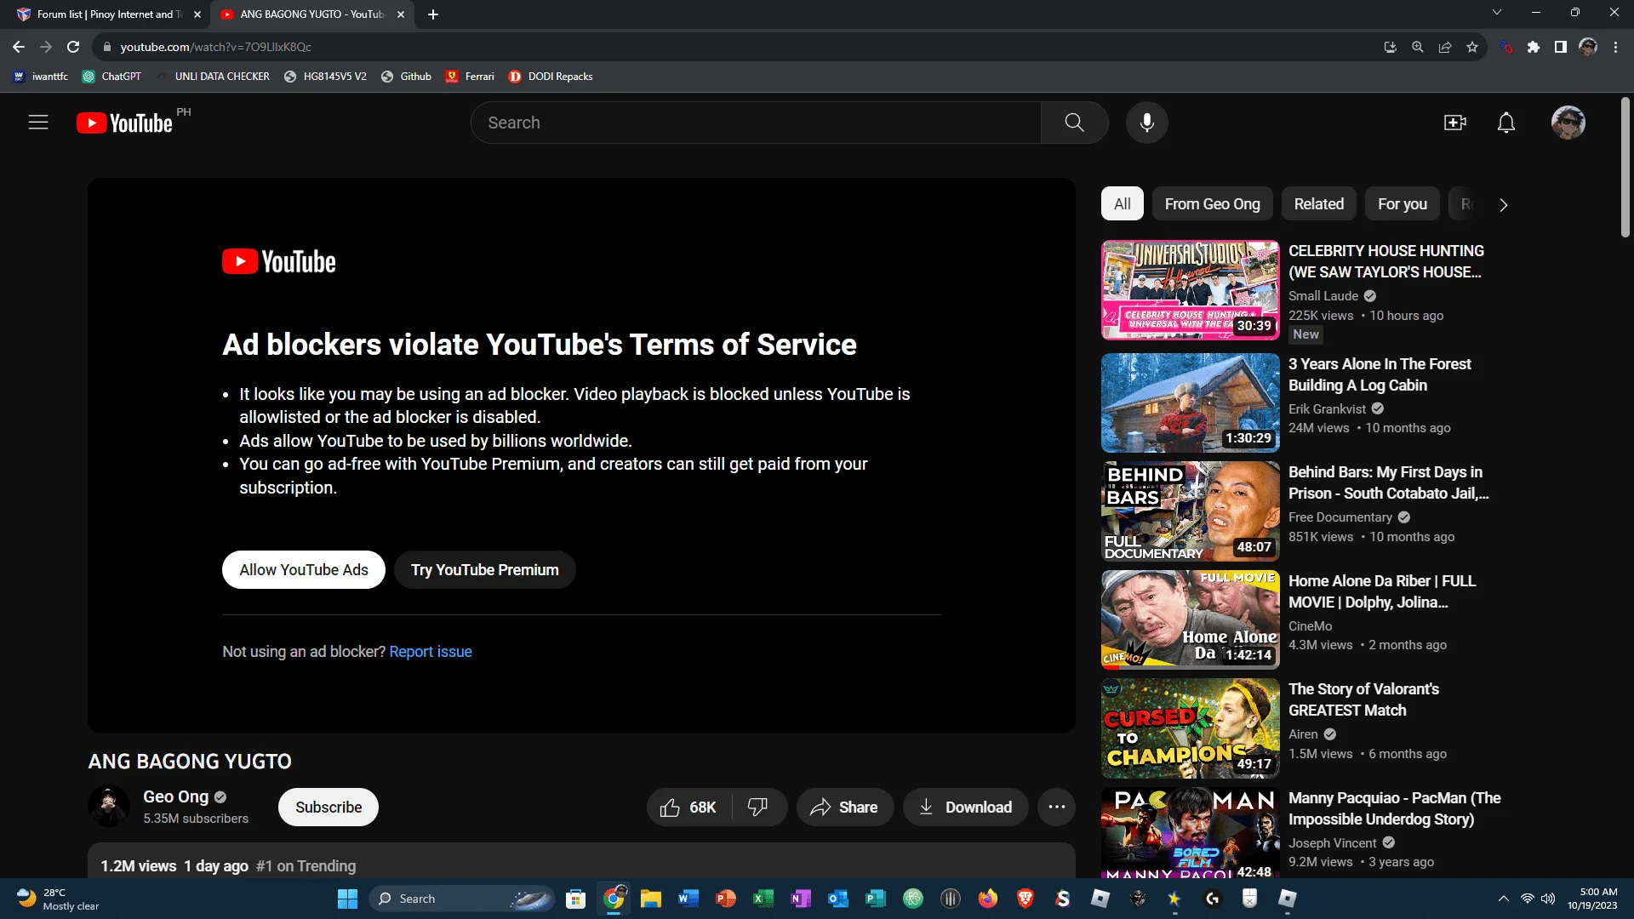Open the clock and date panel
This screenshot has height=919, width=1634.
[x=1592, y=899]
